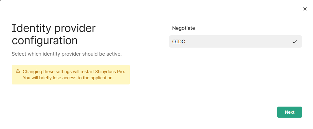Click the checkmark icon beside OIDC

295,41
